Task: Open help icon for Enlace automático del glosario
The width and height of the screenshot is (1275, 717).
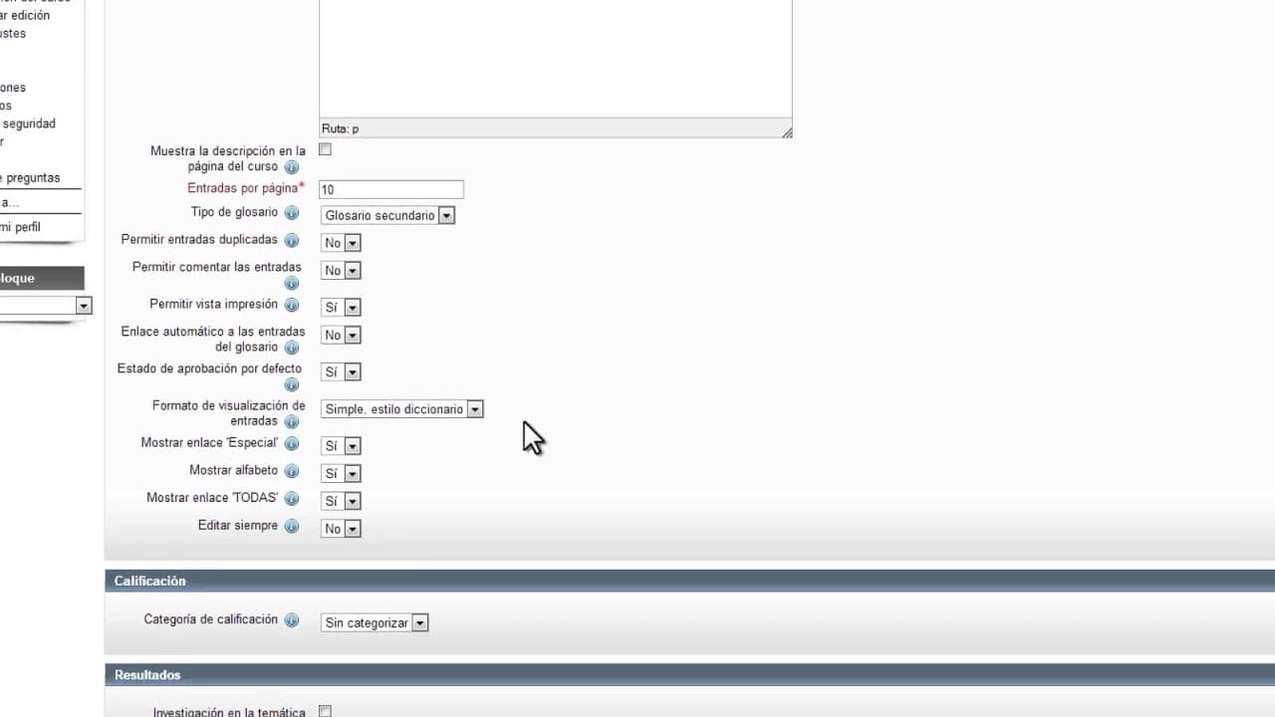Action: (x=292, y=348)
